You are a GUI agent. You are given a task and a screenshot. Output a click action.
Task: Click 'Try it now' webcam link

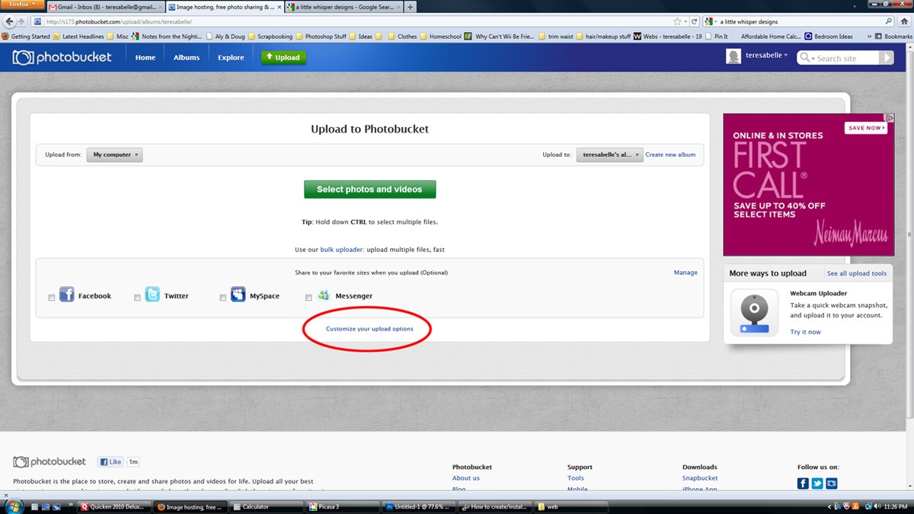(x=805, y=332)
